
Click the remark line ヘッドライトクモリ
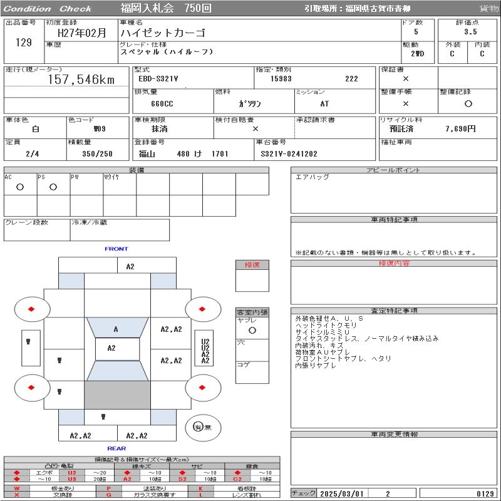pos(326,325)
